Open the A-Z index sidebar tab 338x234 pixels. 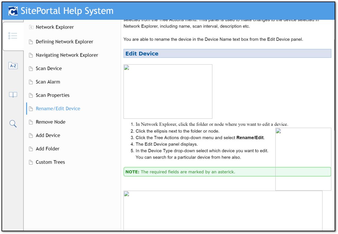(13, 66)
